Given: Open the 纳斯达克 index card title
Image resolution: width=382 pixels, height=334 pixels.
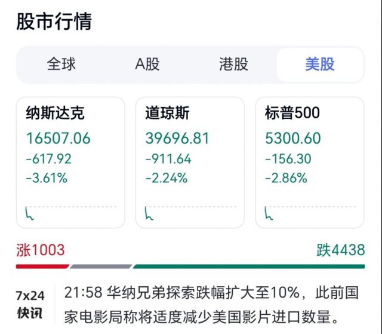Looking at the screenshot, I should [56, 112].
